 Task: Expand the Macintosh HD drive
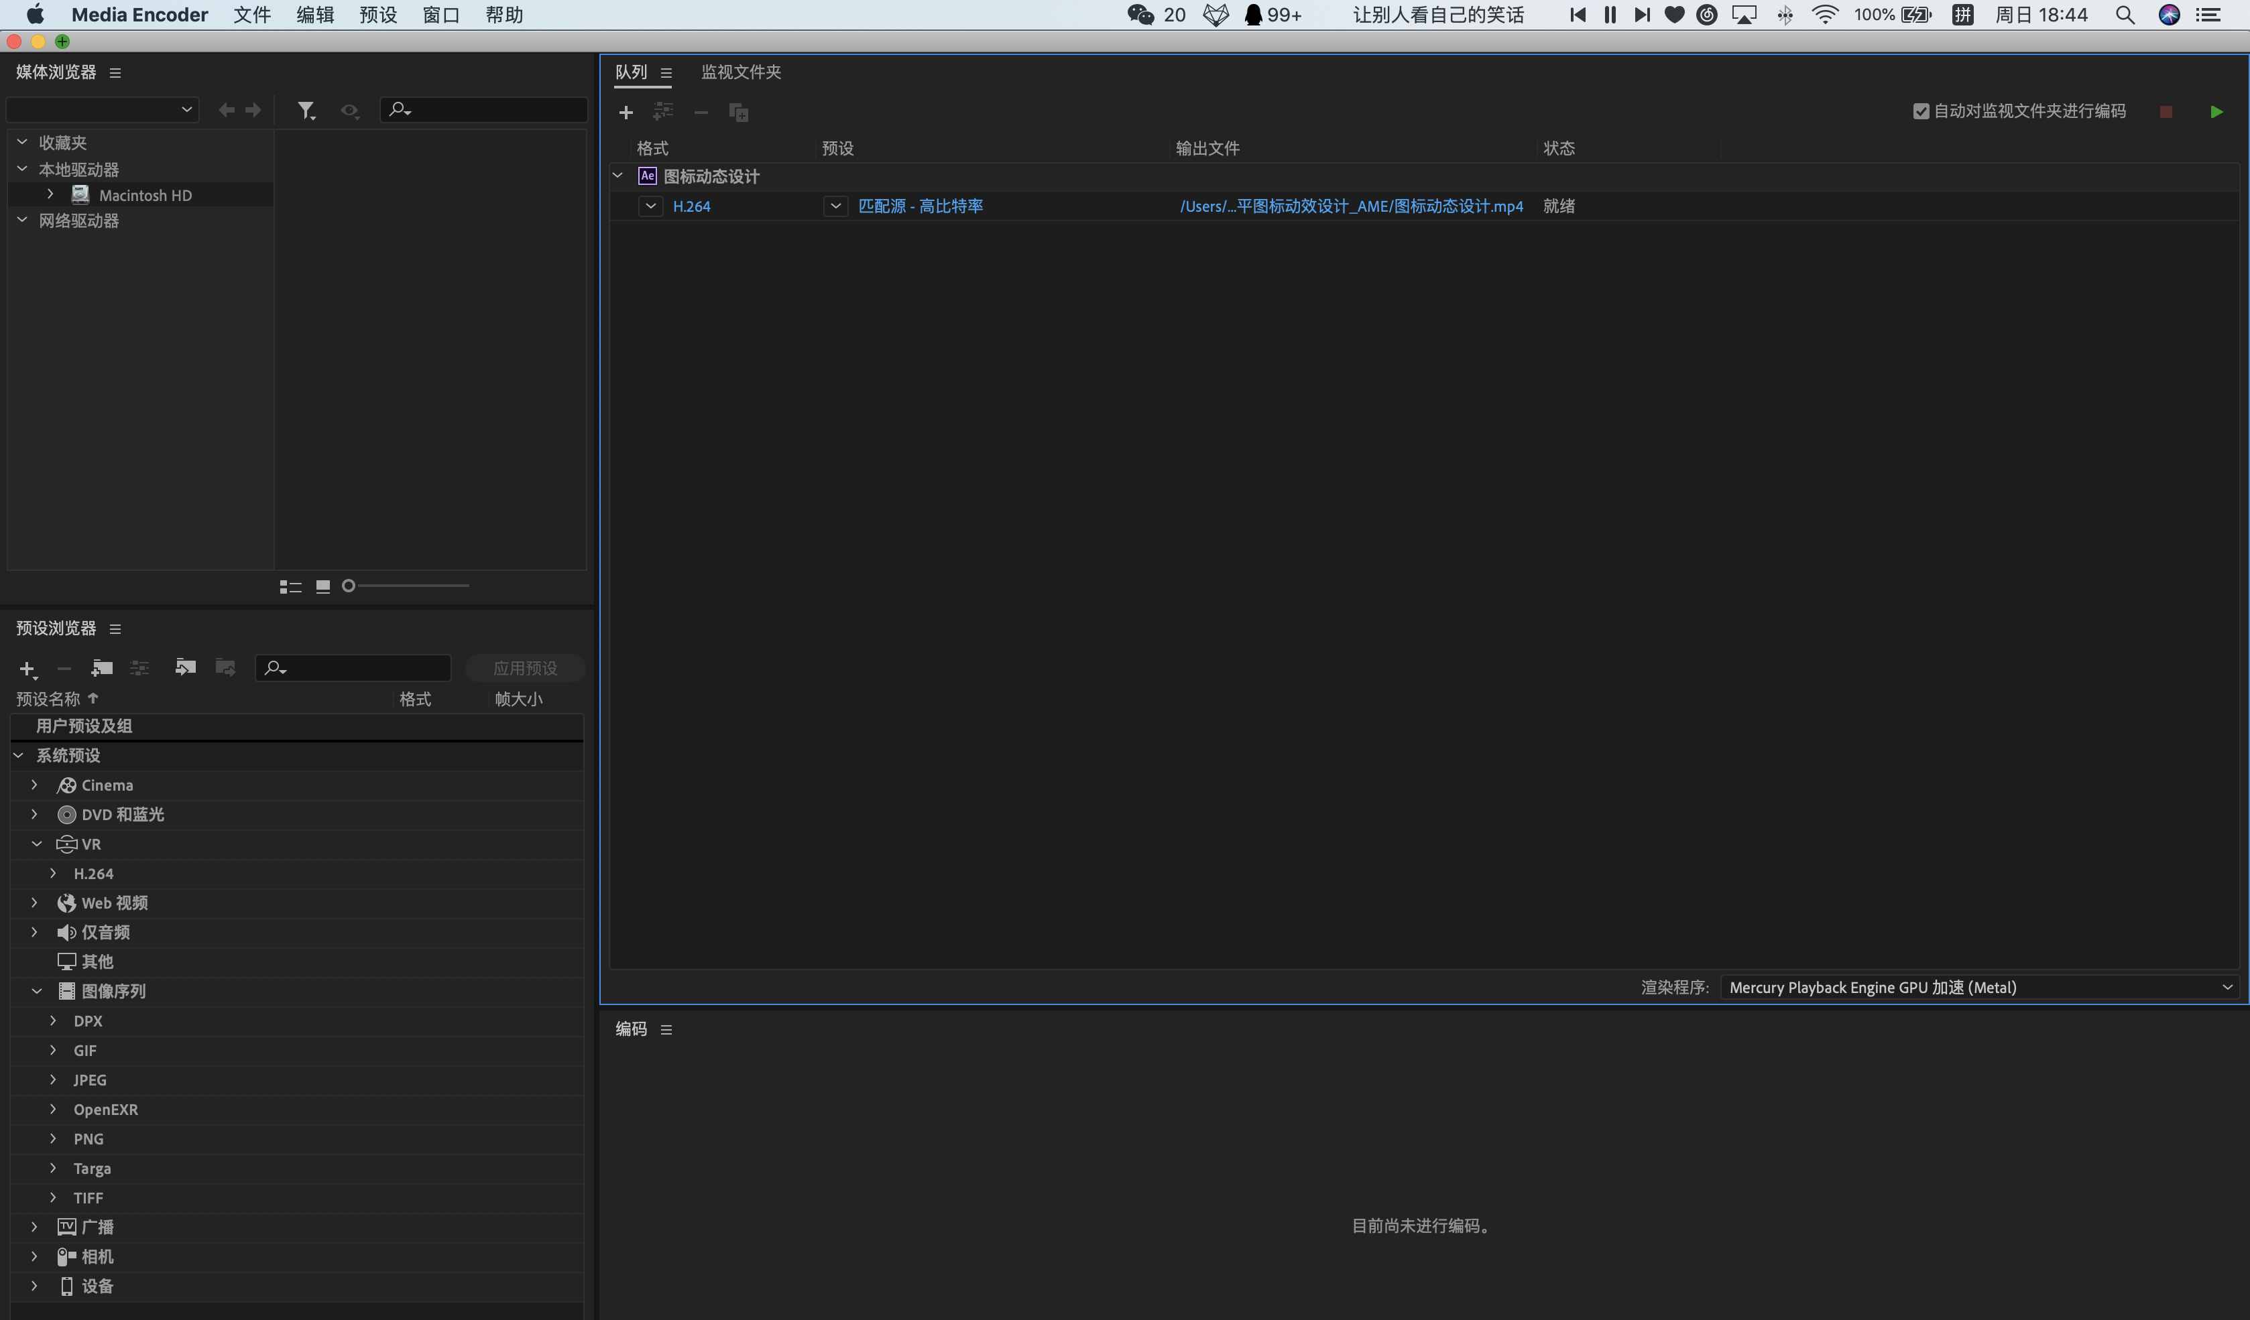point(50,194)
